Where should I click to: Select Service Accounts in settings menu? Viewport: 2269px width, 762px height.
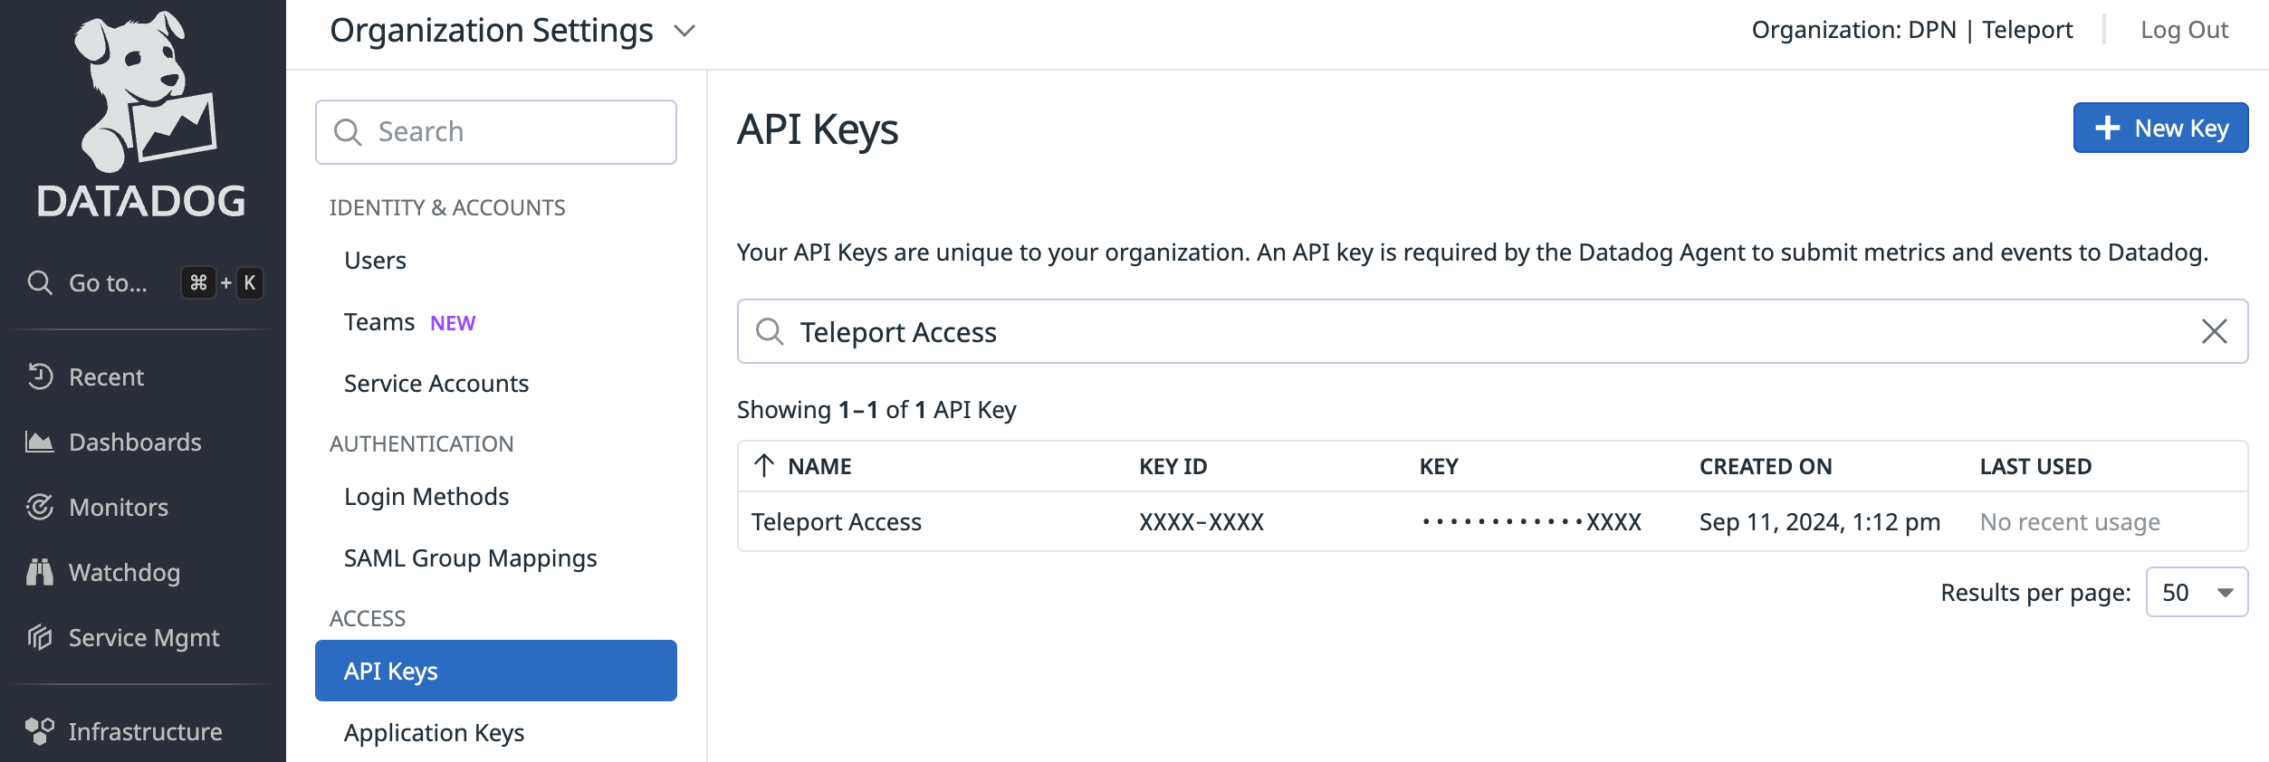[x=436, y=384]
